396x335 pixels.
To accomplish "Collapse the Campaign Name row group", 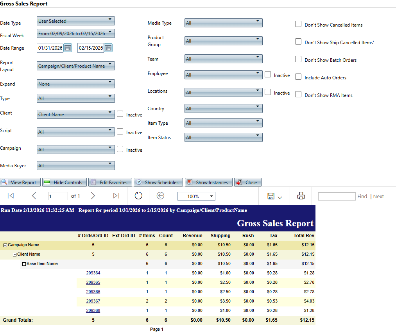I will tap(5, 245).
